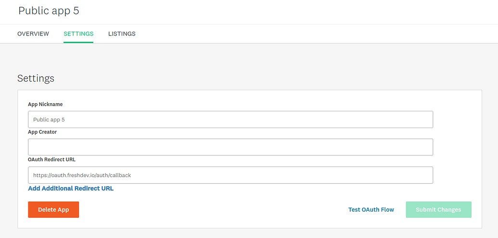Switch to the Listings tab
Image resolution: width=498 pixels, height=238 pixels.
click(x=122, y=34)
